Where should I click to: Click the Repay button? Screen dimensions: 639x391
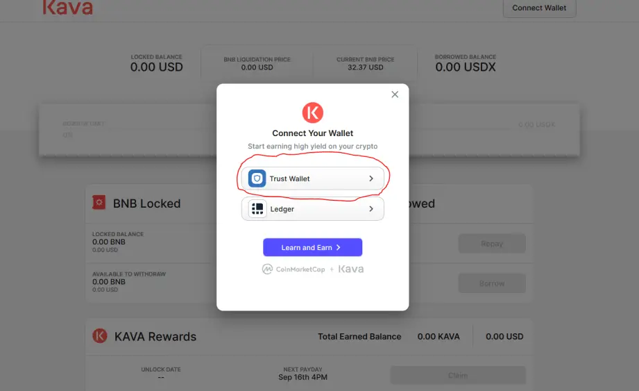492,243
